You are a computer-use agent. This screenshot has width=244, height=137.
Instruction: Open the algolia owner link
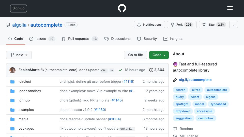(19, 25)
